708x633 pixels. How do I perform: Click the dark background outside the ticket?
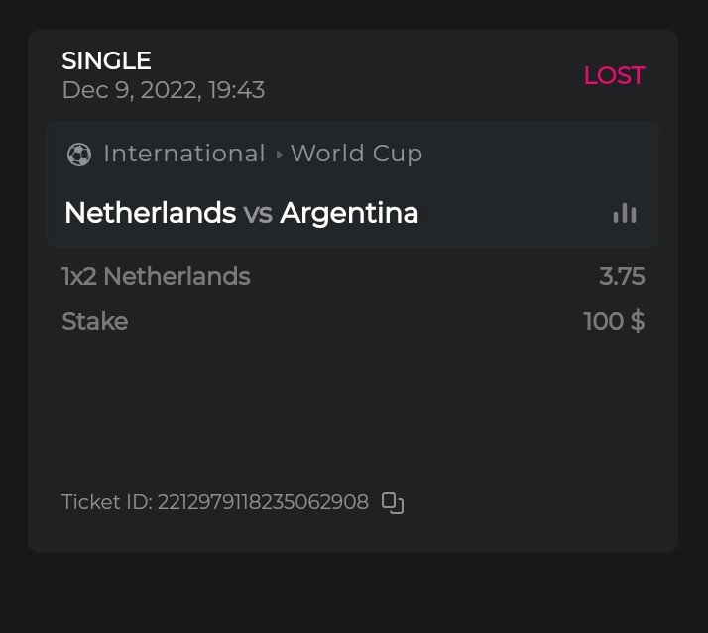352,592
